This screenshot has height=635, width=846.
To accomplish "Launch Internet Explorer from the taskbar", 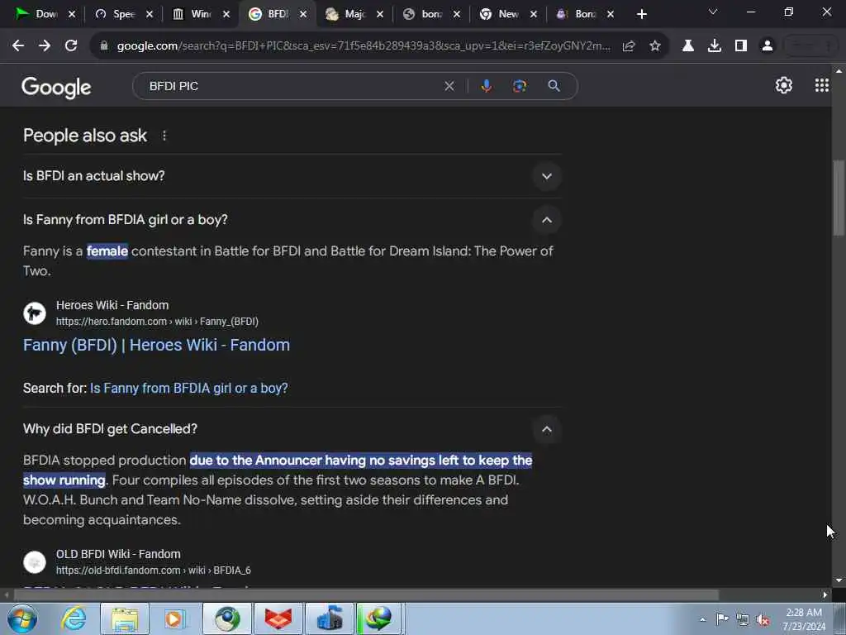I will pyautogui.click(x=74, y=618).
